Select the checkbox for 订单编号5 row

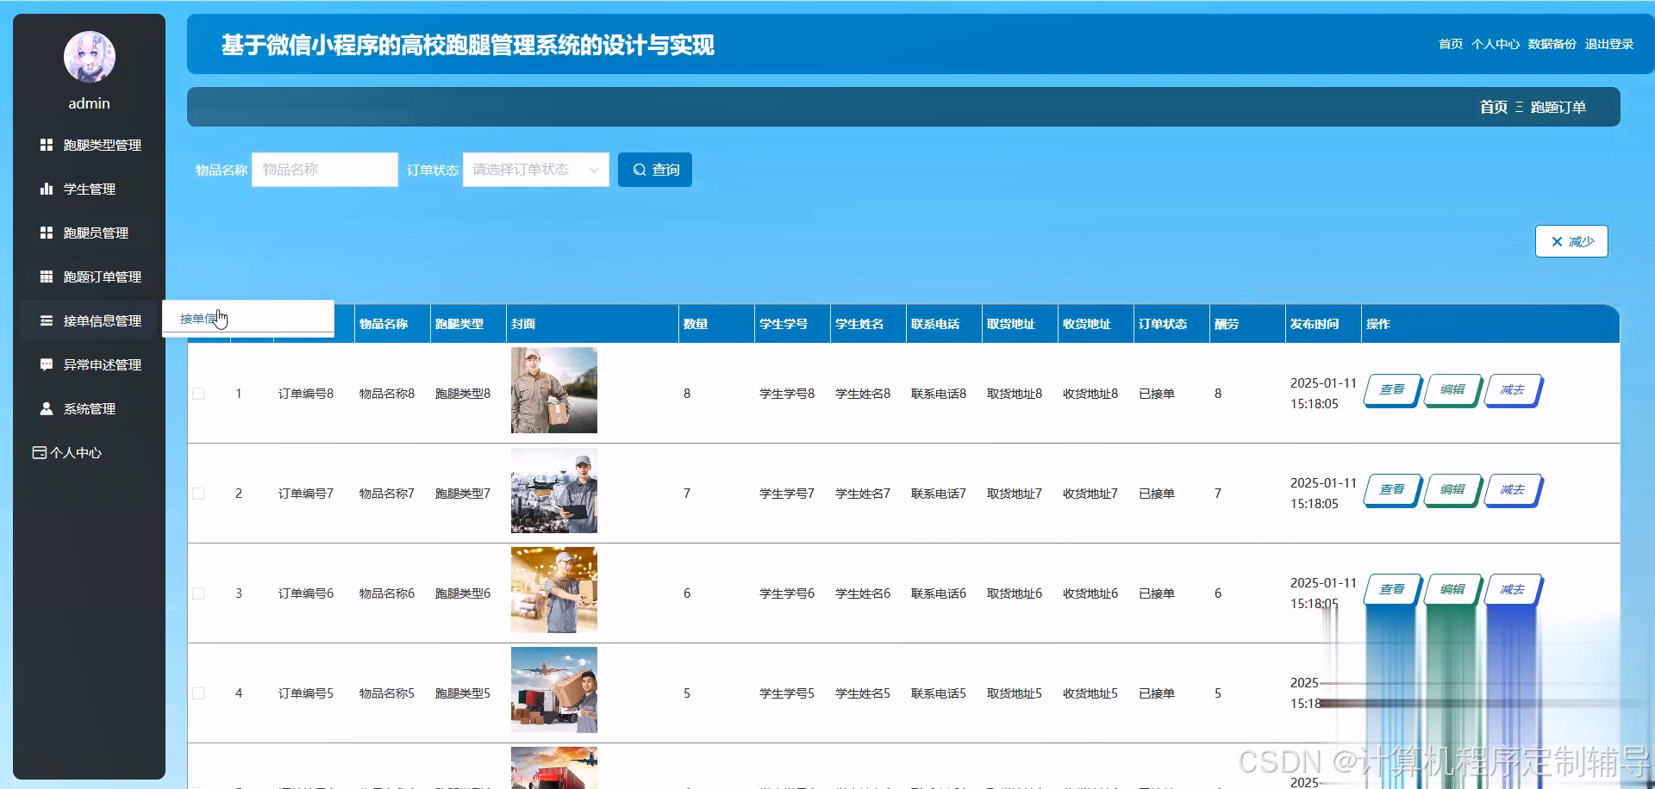pos(198,693)
